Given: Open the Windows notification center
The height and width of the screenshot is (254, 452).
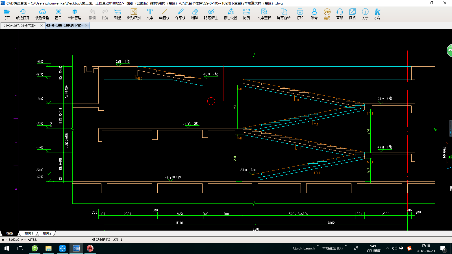Looking at the screenshot, I should tap(443, 249).
